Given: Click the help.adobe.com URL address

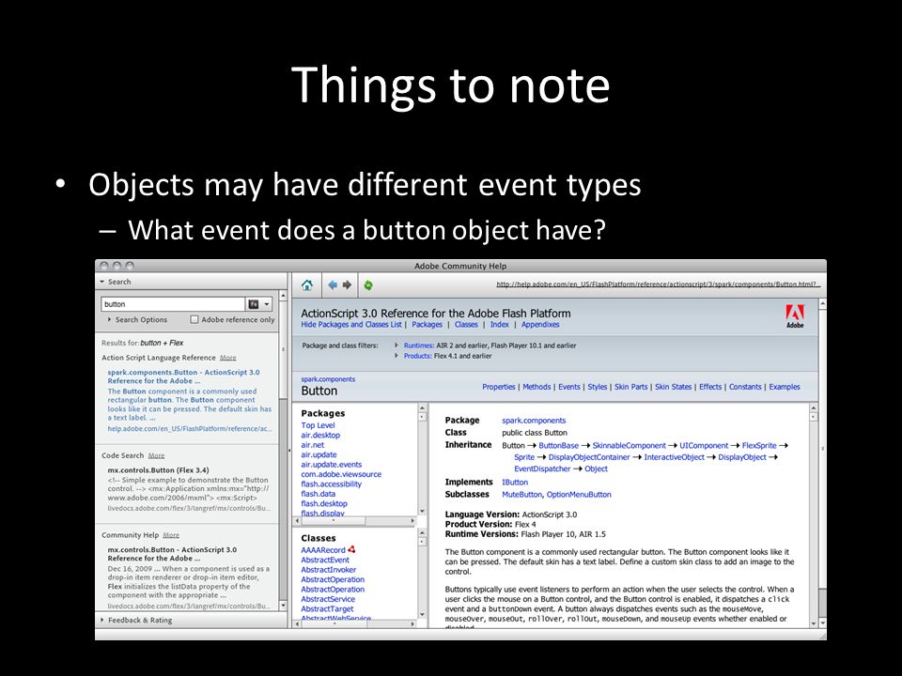Looking at the screenshot, I should [x=658, y=284].
